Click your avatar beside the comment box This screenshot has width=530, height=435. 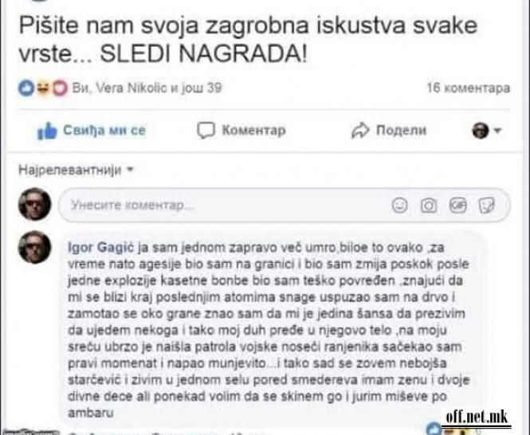click(34, 204)
